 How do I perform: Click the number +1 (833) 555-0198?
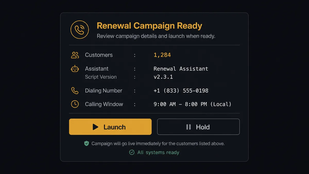point(181,91)
